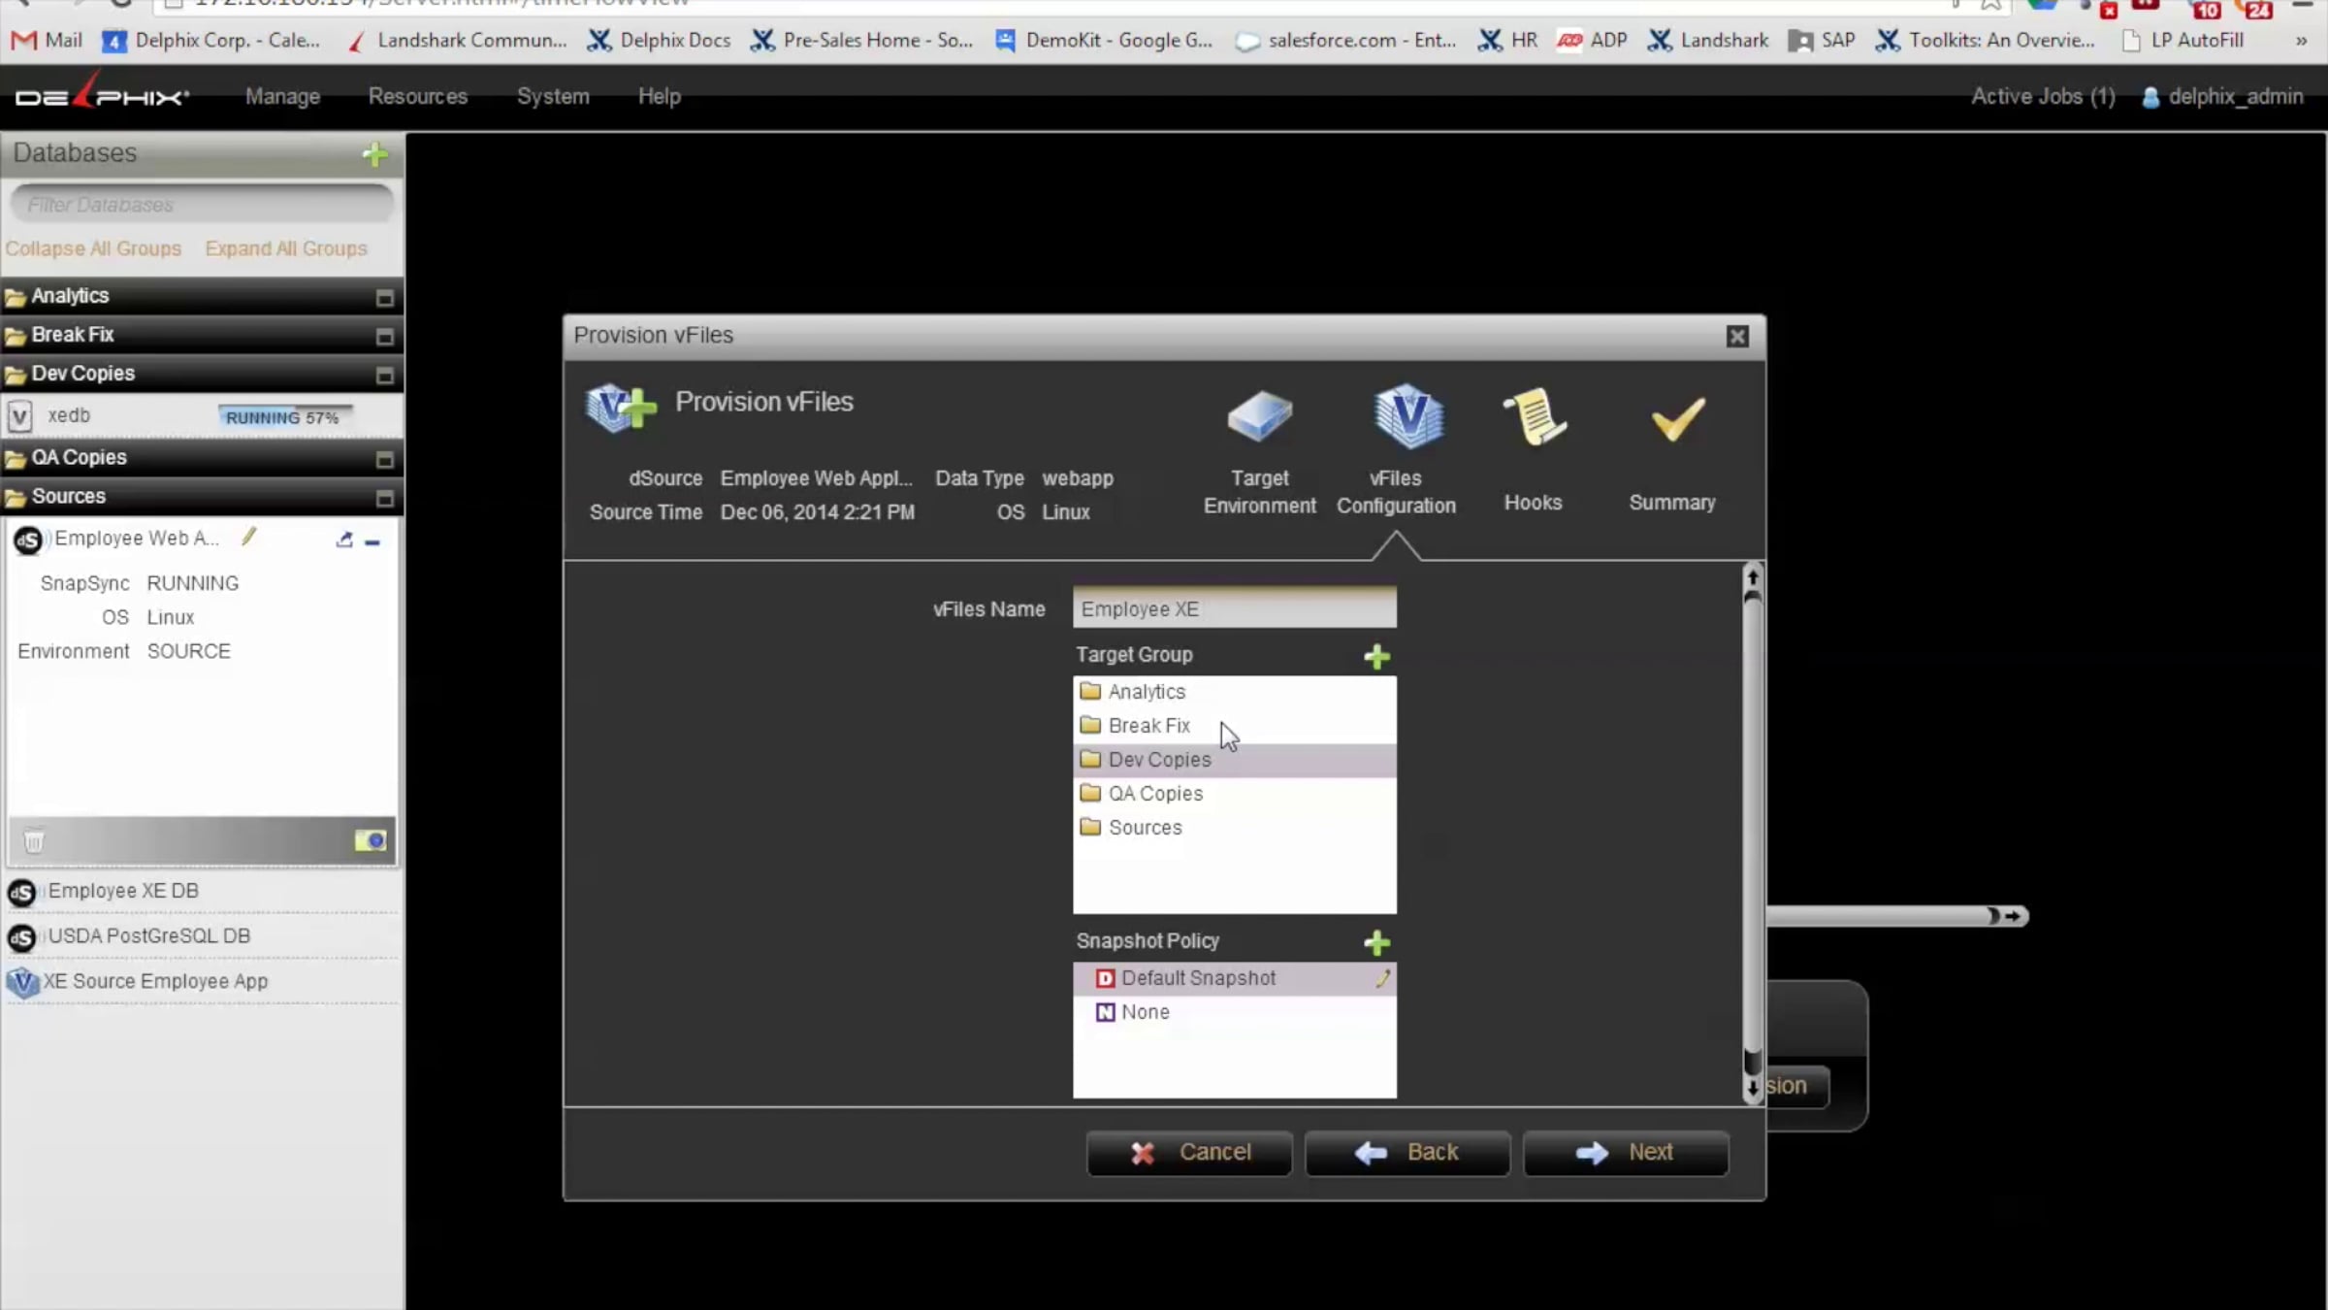Screen dimensions: 2328x1310
Task: Open the Resources menu
Action: pos(418,96)
